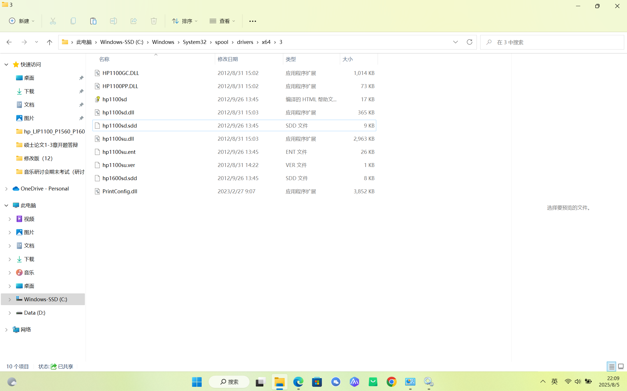
Task: Open the address bar history dropdown
Action: [x=455, y=42]
